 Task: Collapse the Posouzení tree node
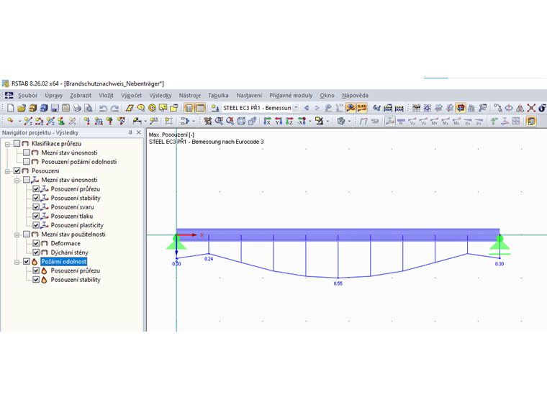tap(7, 171)
